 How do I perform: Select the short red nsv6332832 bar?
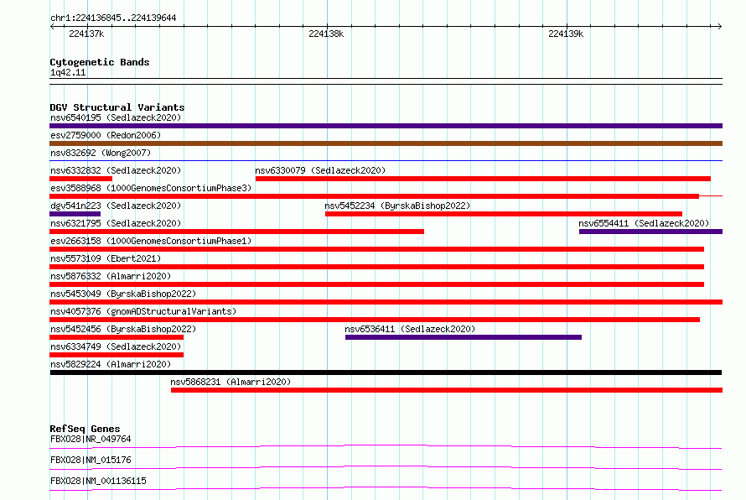80,179
